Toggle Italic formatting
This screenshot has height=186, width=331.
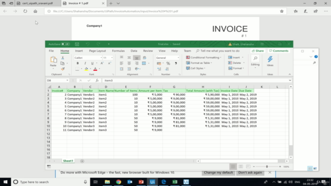coord(85,63)
